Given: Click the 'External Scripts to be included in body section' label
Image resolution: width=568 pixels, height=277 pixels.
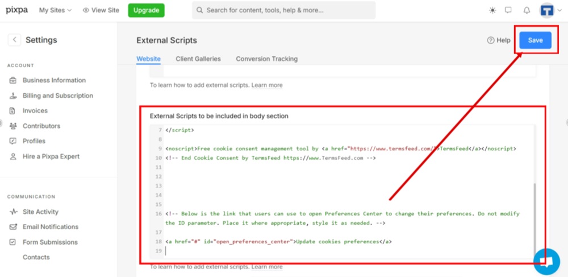Looking at the screenshot, I should click(219, 116).
